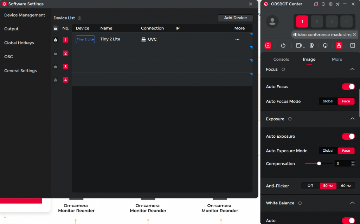Turn off the Auto Focus toggle
The height and width of the screenshot is (224, 360).
348,87
